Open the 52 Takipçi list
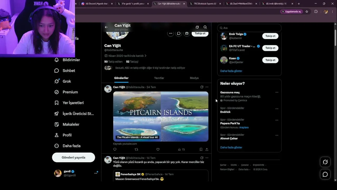The height and width of the screenshot is (190, 337). pos(132,62)
